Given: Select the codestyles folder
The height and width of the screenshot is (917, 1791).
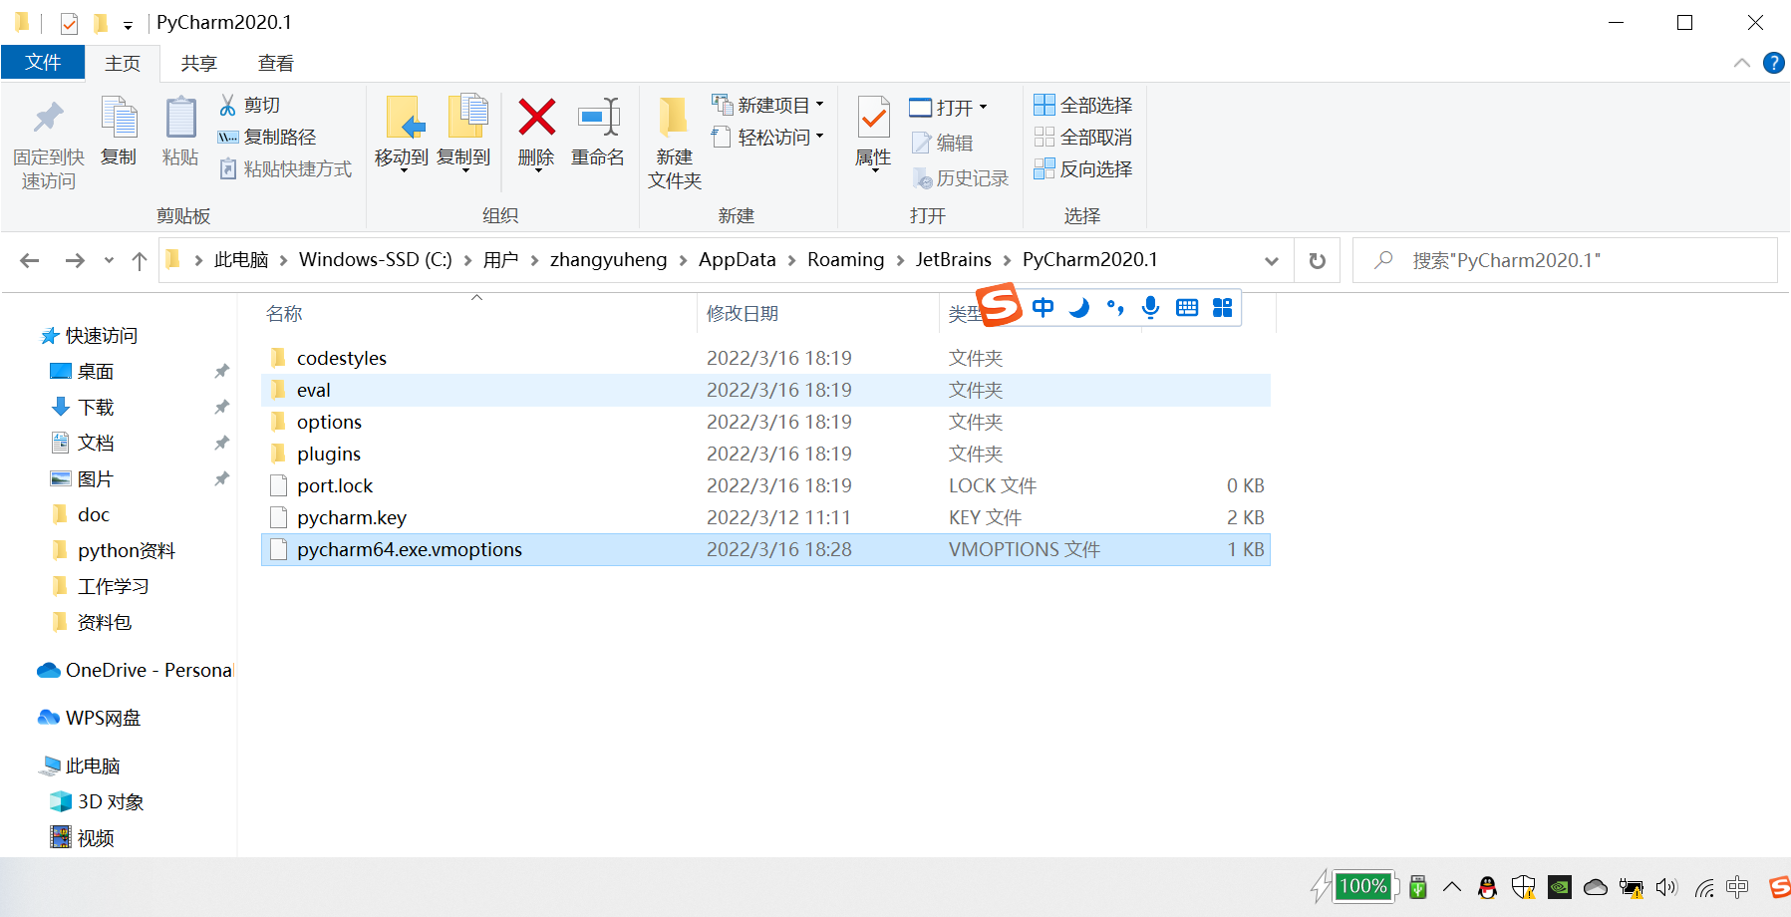Looking at the screenshot, I should [x=765, y=358].
